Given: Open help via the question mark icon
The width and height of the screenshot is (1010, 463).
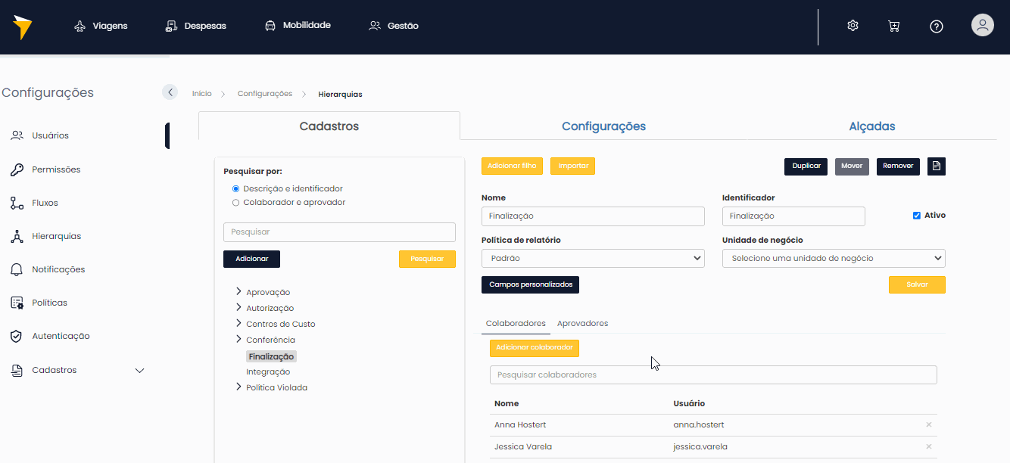Looking at the screenshot, I should tap(937, 26).
